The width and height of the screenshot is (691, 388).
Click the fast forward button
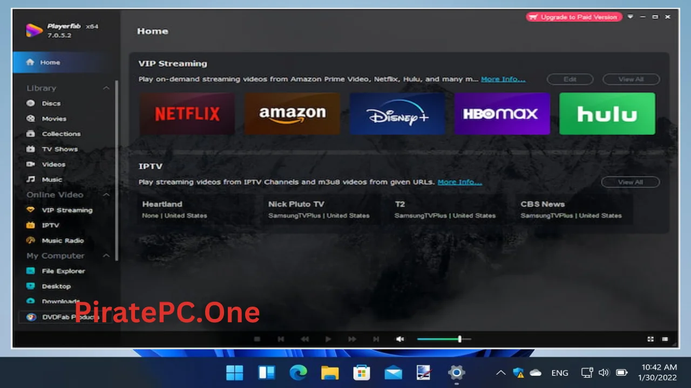tap(352, 339)
